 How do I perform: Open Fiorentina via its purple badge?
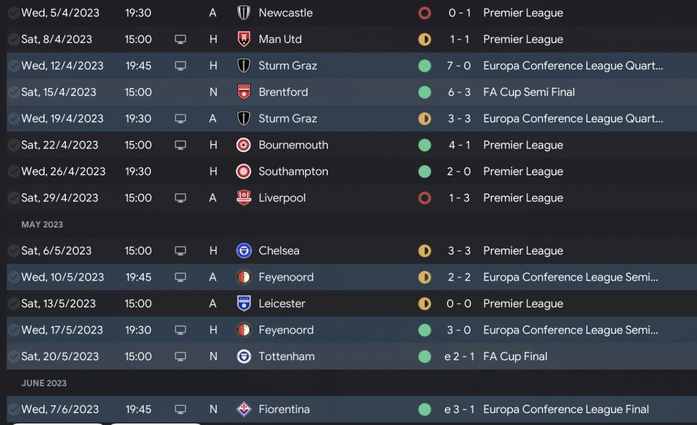[x=243, y=409]
